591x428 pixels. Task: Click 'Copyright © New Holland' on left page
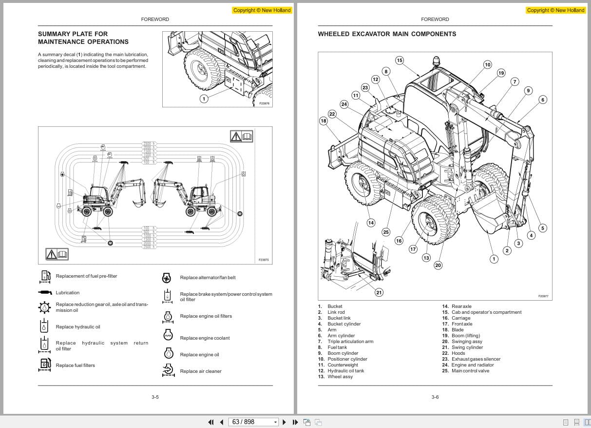(262, 10)
